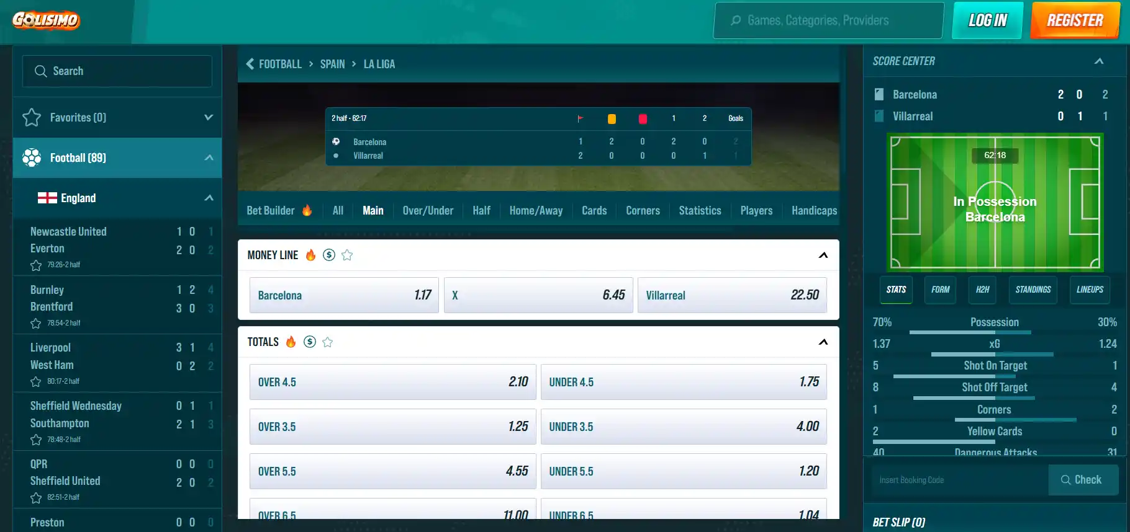Click the fire icon next to Totals

click(x=291, y=342)
